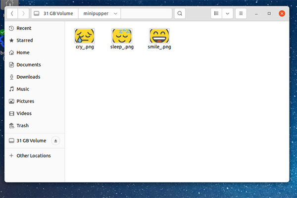297x198 pixels.
Task: Open Recent in the sidebar
Action: tap(24, 28)
